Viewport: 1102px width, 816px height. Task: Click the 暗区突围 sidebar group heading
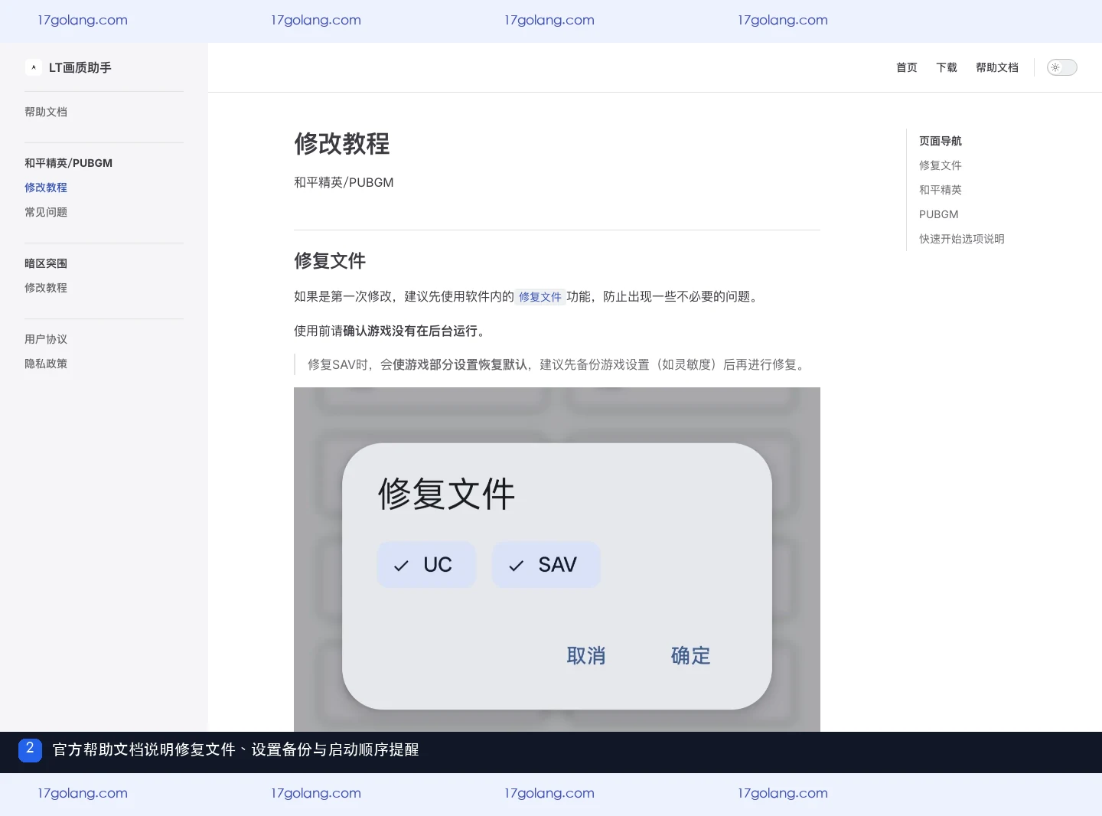pos(46,263)
